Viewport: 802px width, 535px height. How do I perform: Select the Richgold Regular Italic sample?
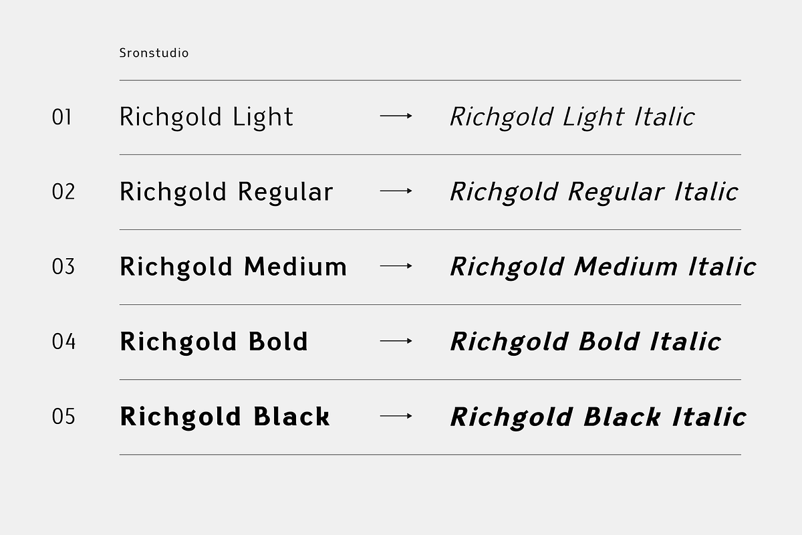[x=593, y=192]
